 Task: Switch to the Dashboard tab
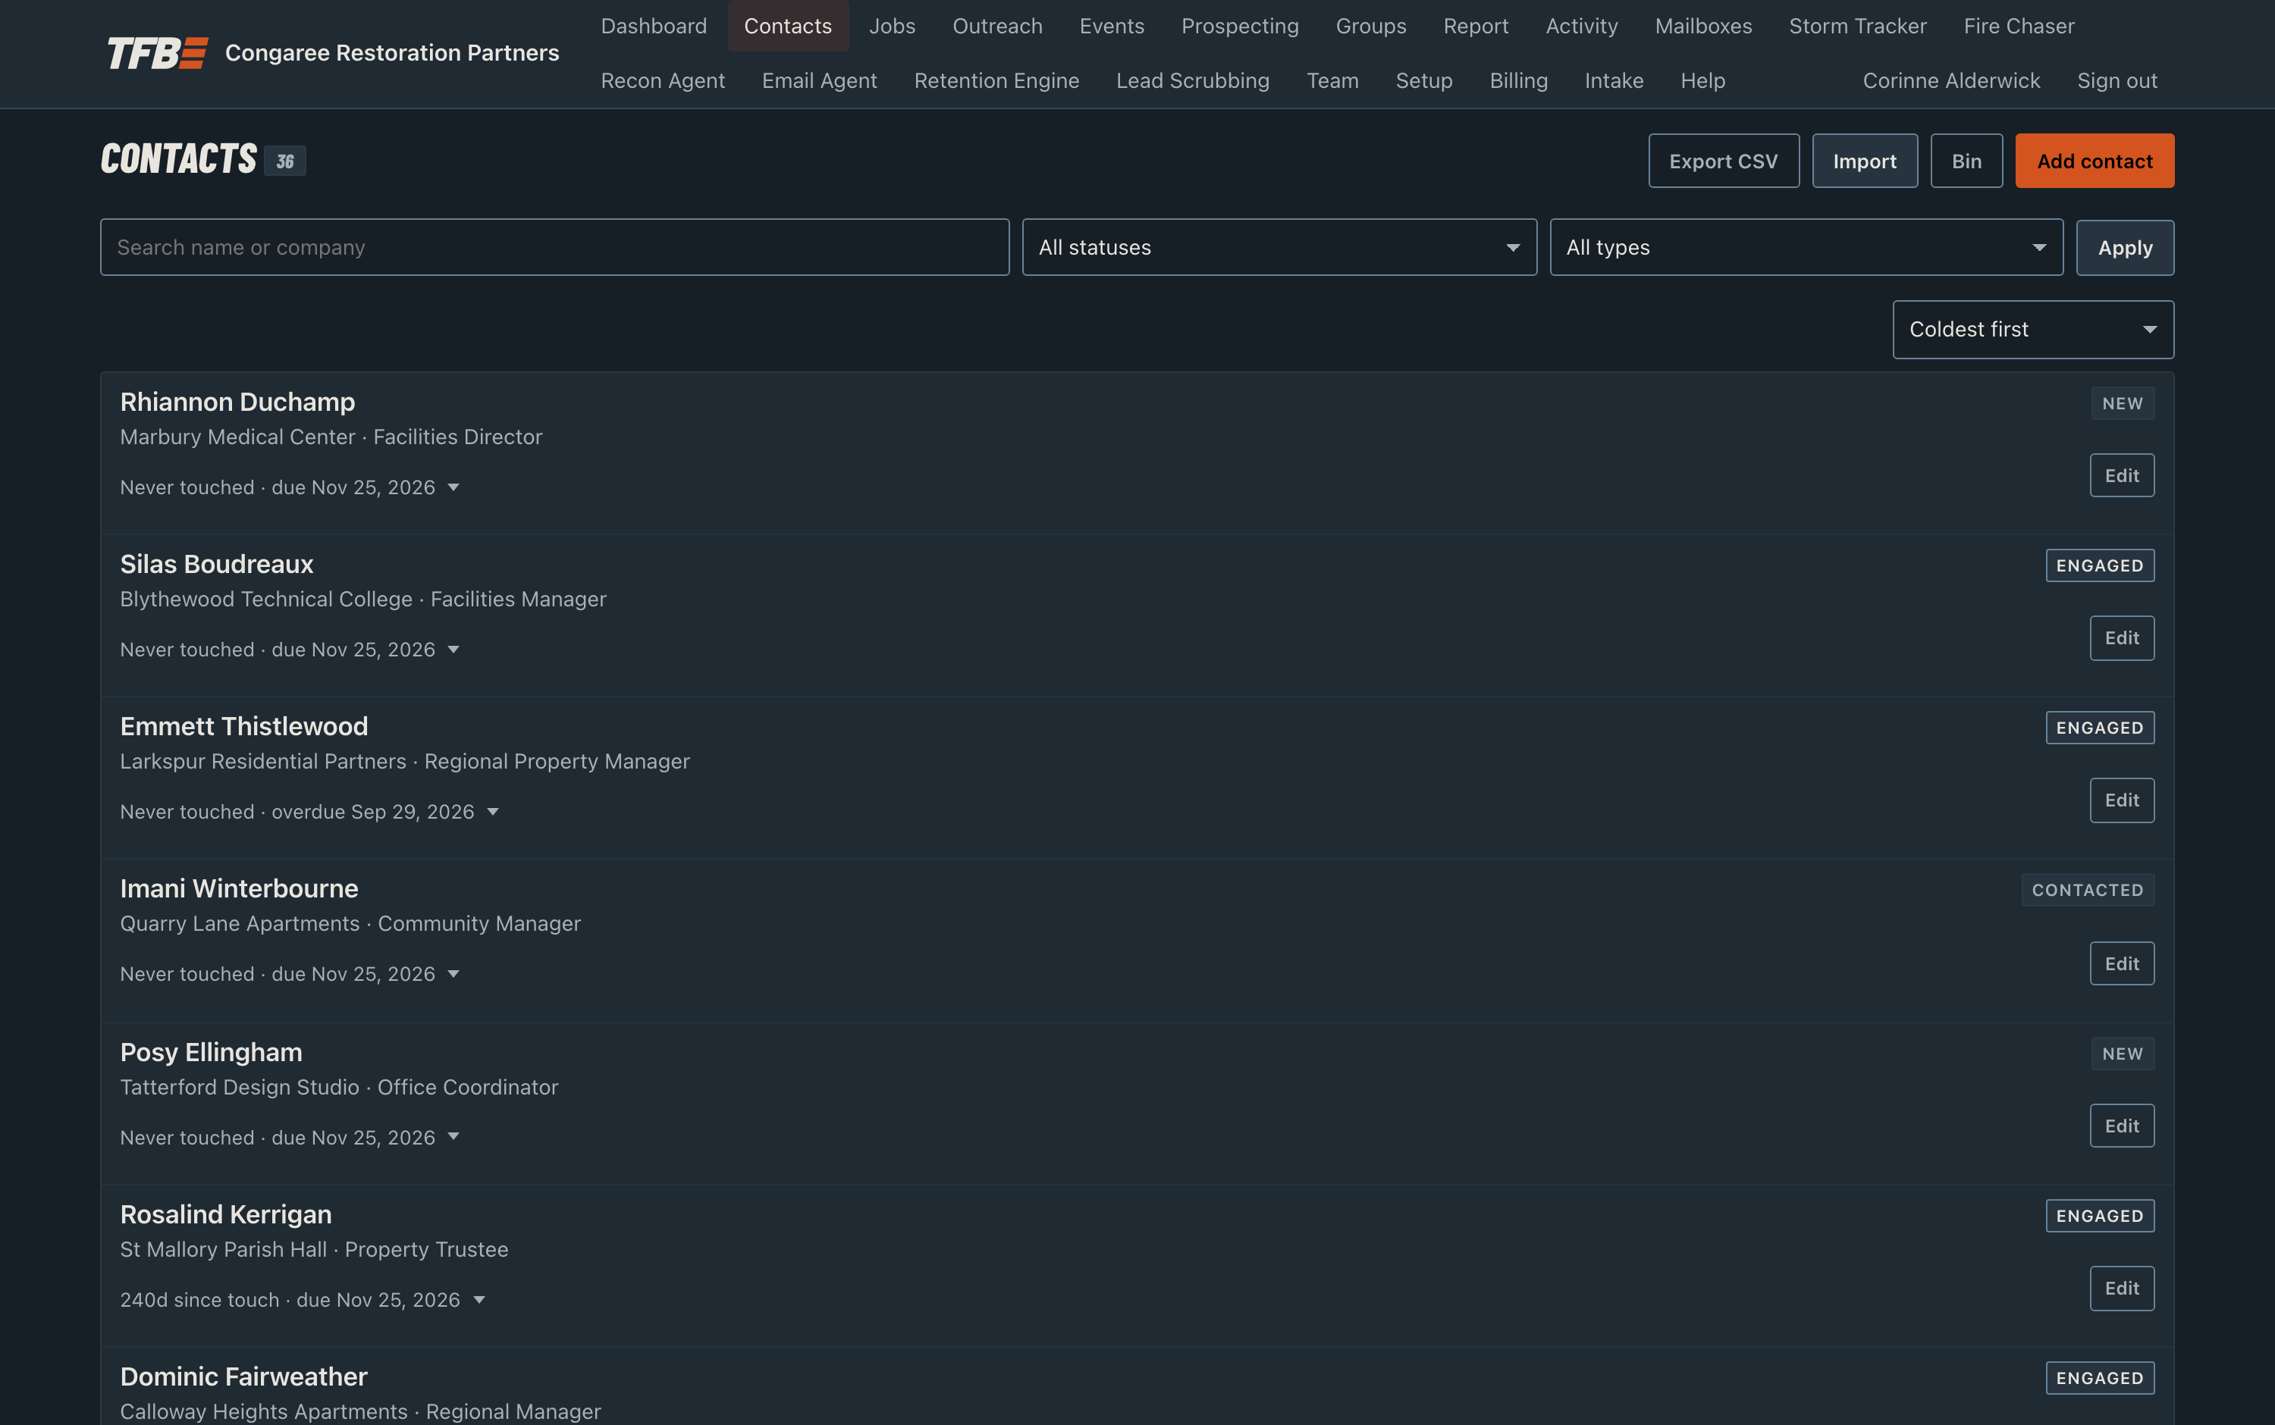coord(654,27)
